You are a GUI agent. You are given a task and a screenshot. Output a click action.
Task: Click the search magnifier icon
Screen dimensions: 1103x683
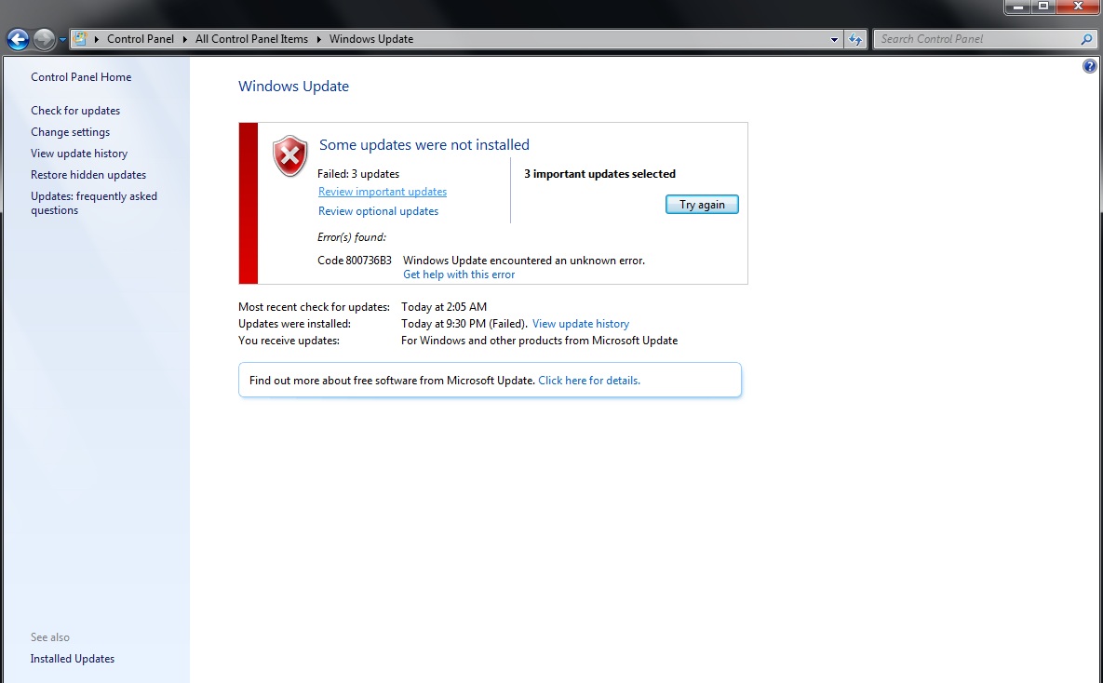1087,39
